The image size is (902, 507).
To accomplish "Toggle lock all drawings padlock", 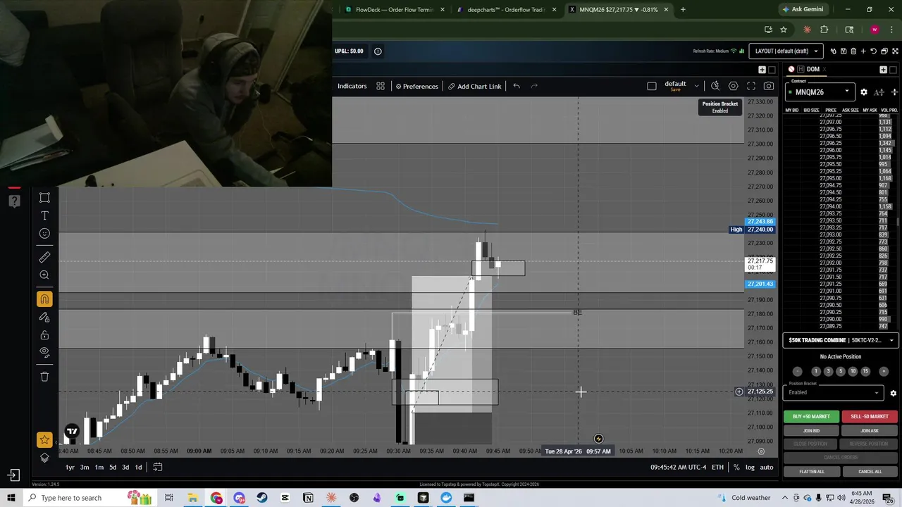I will pyautogui.click(x=44, y=335).
